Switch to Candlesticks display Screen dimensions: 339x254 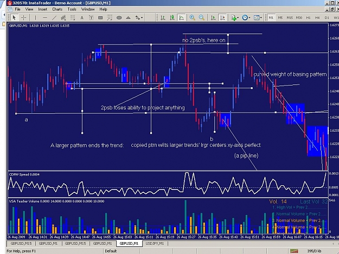click(172, 18)
